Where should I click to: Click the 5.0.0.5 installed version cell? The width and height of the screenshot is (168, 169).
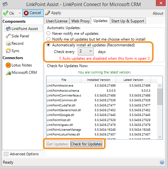pyautogui.click(x=111, y=90)
